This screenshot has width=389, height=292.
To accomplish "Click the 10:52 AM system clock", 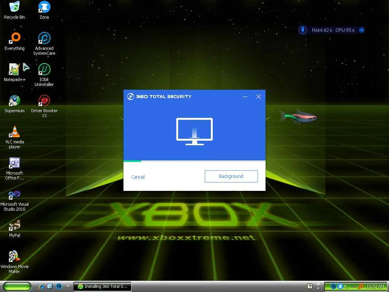I will [x=375, y=287].
